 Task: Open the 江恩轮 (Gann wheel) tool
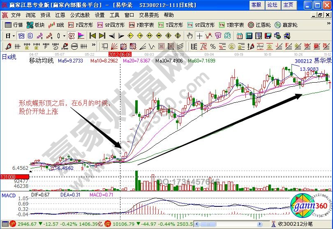click(259, 25)
